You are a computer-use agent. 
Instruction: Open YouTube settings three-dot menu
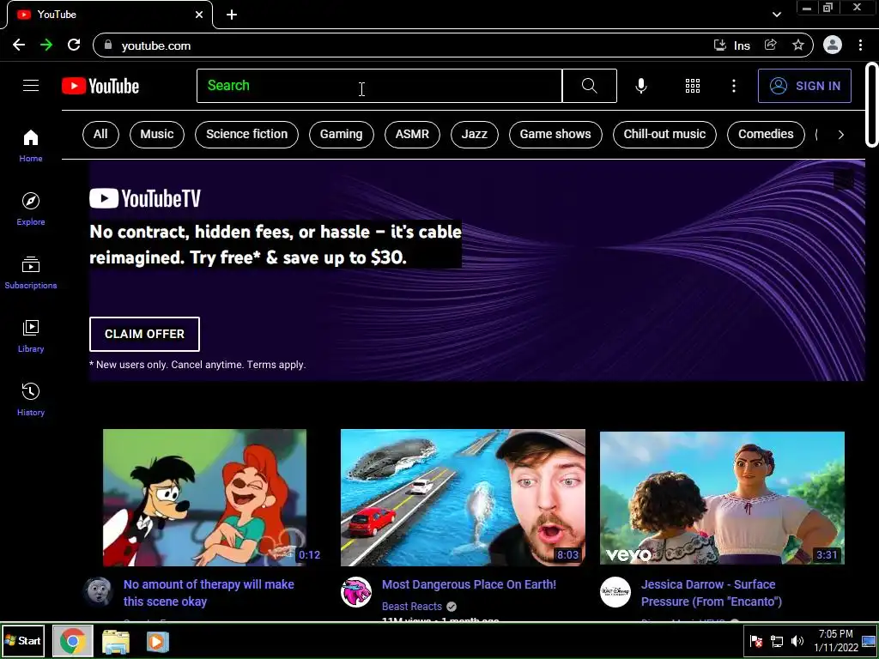(734, 86)
